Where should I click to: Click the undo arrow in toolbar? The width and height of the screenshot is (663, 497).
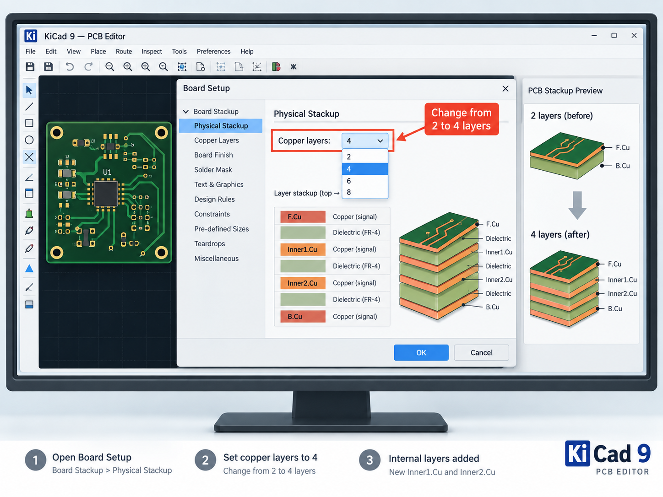tap(70, 67)
